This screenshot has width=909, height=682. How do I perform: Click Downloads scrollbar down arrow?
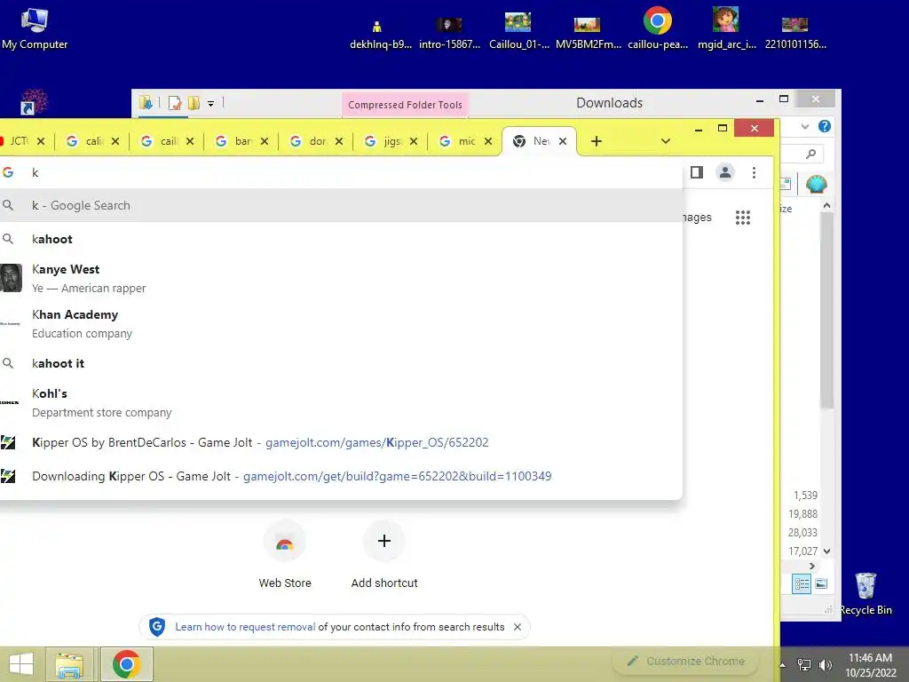[x=826, y=551]
